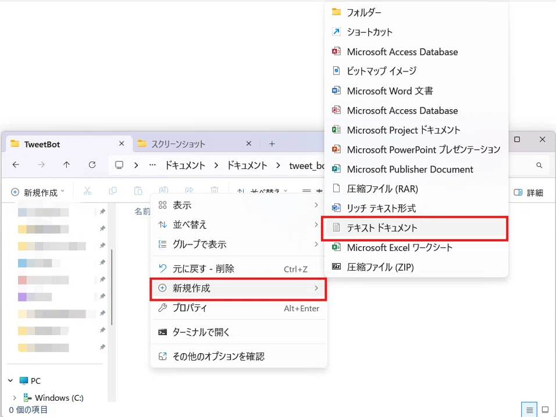
Task: Click the navigation pane scrollbar
Action: click(112, 287)
